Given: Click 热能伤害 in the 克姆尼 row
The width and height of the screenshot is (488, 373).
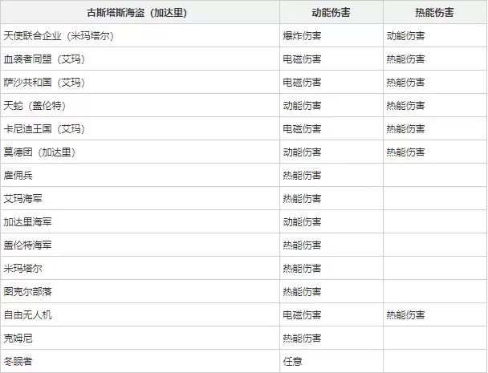Looking at the screenshot, I should [302, 338].
